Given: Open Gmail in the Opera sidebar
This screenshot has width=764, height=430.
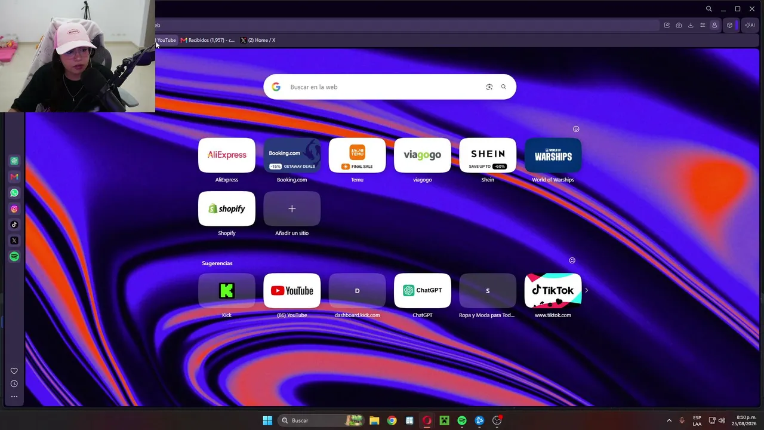Looking at the screenshot, I should (x=14, y=177).
